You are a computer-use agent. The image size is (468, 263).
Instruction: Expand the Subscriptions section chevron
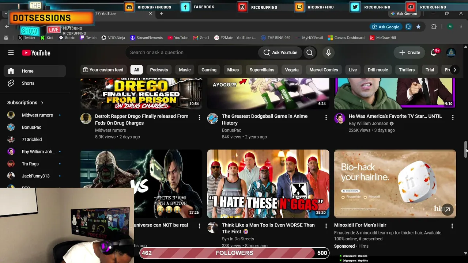(42, 103)
